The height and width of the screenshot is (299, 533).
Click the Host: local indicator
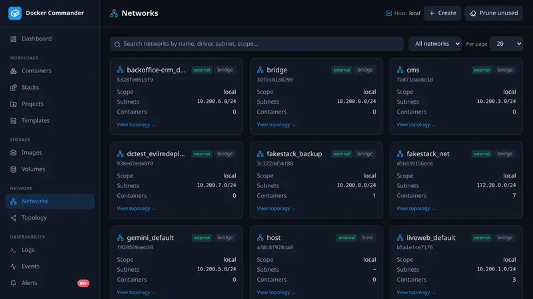click(403, 13)
